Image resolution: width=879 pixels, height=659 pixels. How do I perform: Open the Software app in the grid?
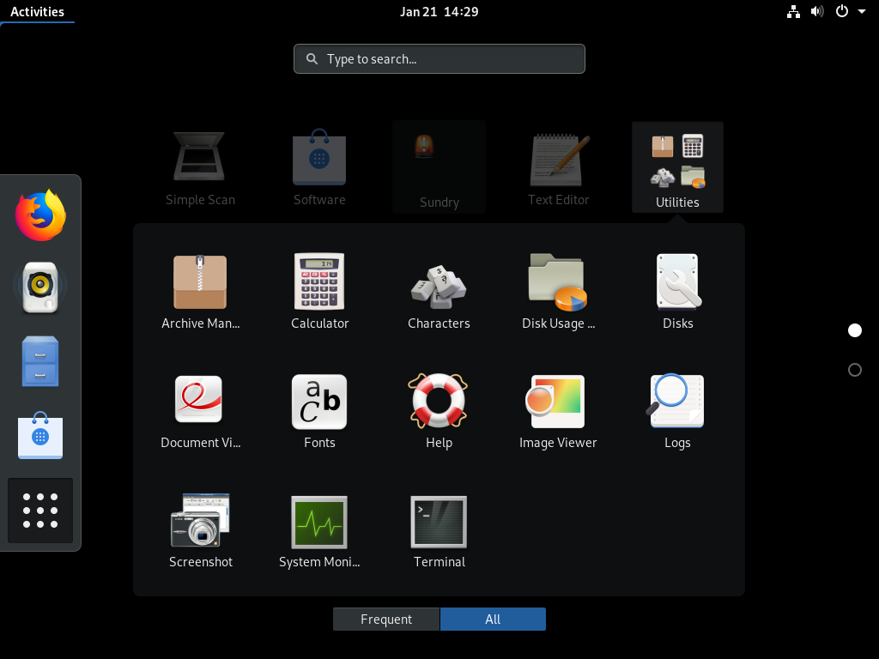[319, 167]
